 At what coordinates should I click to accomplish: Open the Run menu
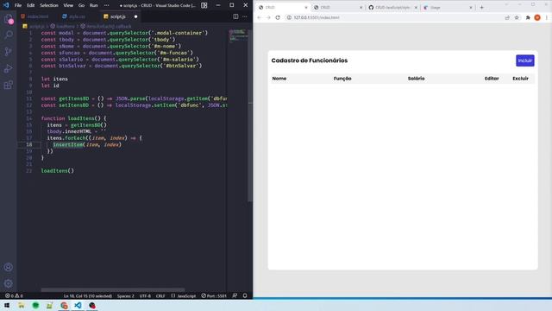pos(93,5)
